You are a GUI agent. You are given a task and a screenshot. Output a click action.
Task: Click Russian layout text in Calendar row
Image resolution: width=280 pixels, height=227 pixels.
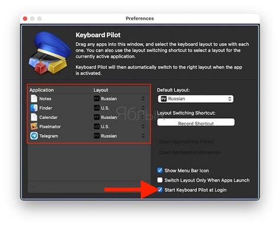point(109,117)
